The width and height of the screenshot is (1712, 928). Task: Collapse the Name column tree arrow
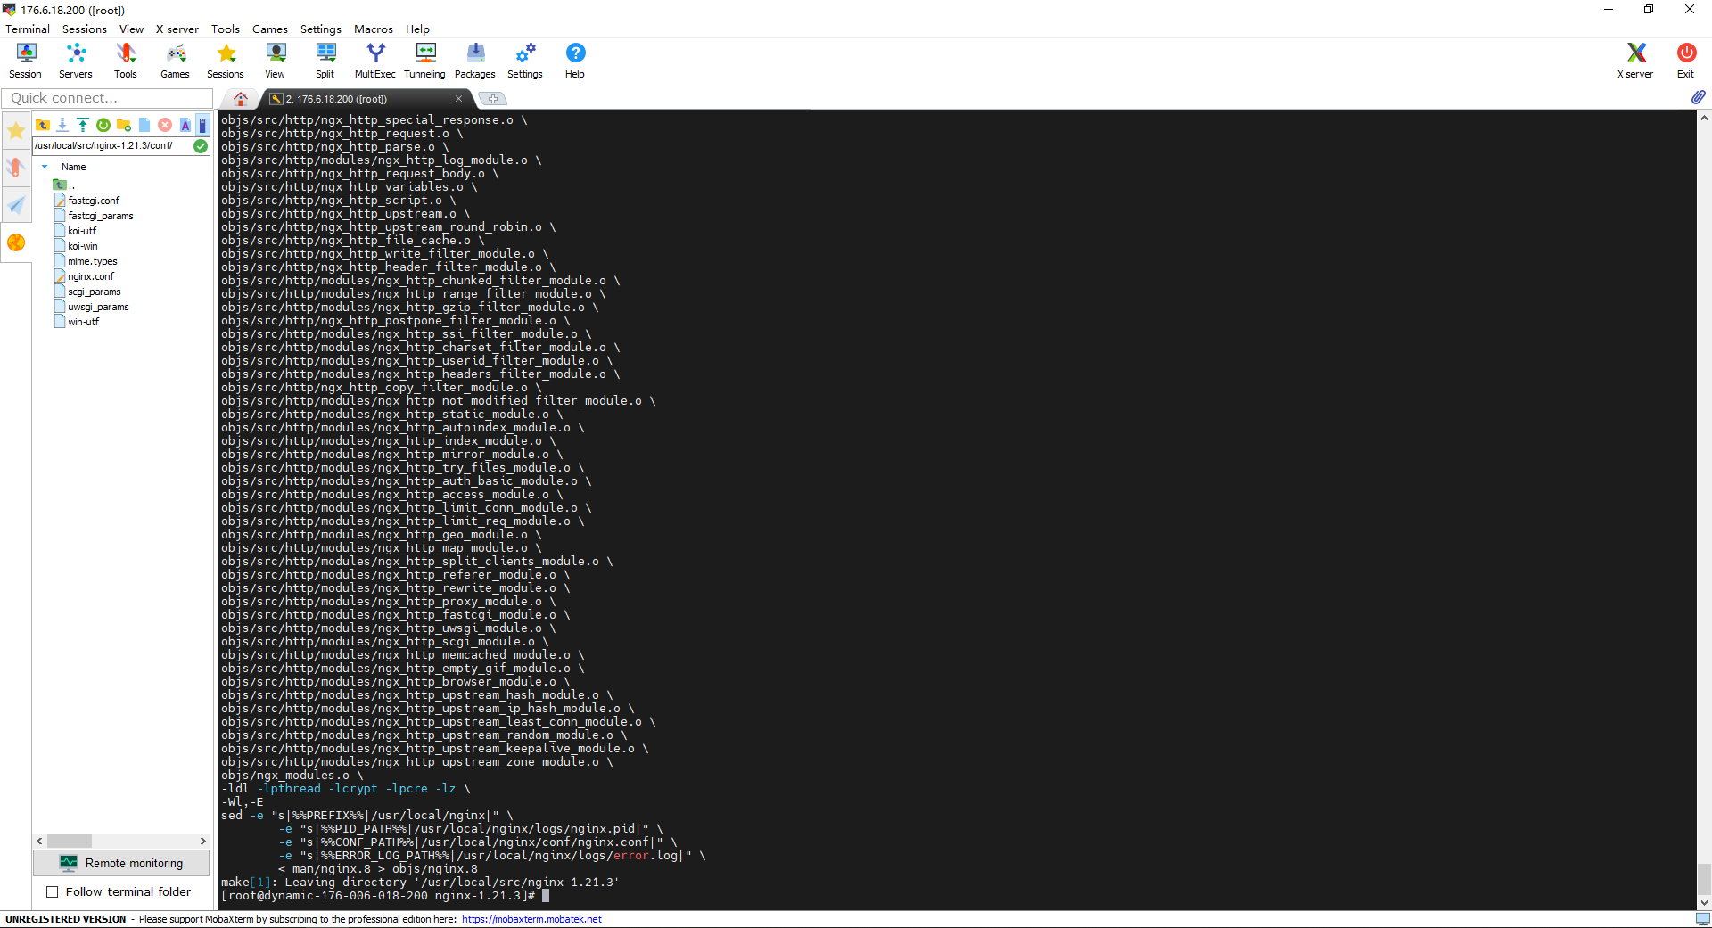[45, 167]
